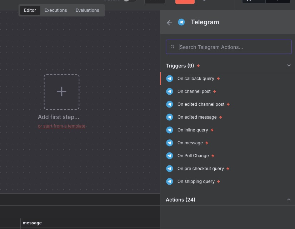The image size is (295, 229).
Task: Select the On Poll Change trigger
Action: [x=227, y=156]
